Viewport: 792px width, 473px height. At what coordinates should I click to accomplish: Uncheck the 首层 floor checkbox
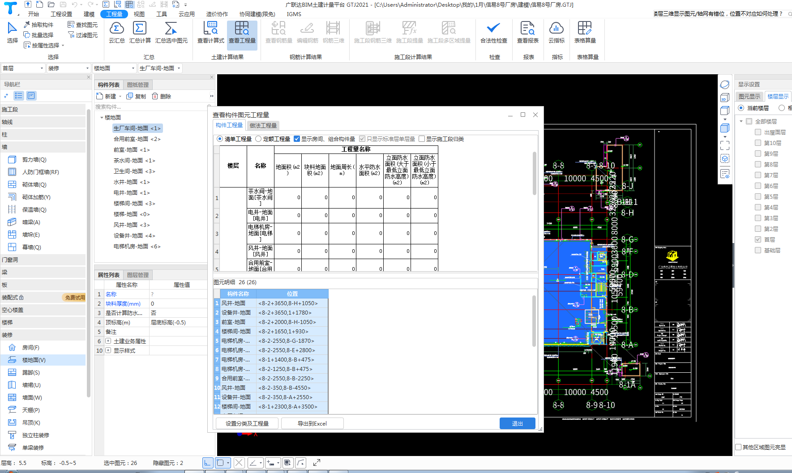click(758, 239)
